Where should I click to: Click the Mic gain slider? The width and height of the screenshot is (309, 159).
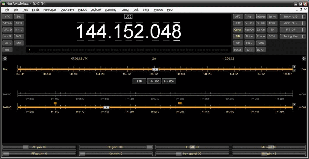click(x=269, y=154)
